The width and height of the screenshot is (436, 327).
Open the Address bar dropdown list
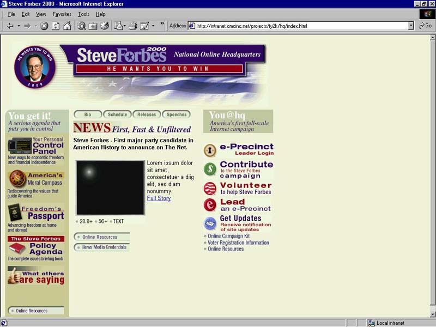coord(411,26)
